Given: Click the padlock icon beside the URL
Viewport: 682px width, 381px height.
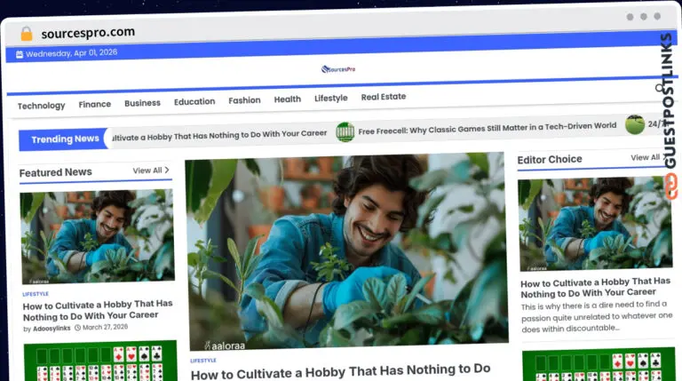Looking at the screenshot, I should [27, 34].
